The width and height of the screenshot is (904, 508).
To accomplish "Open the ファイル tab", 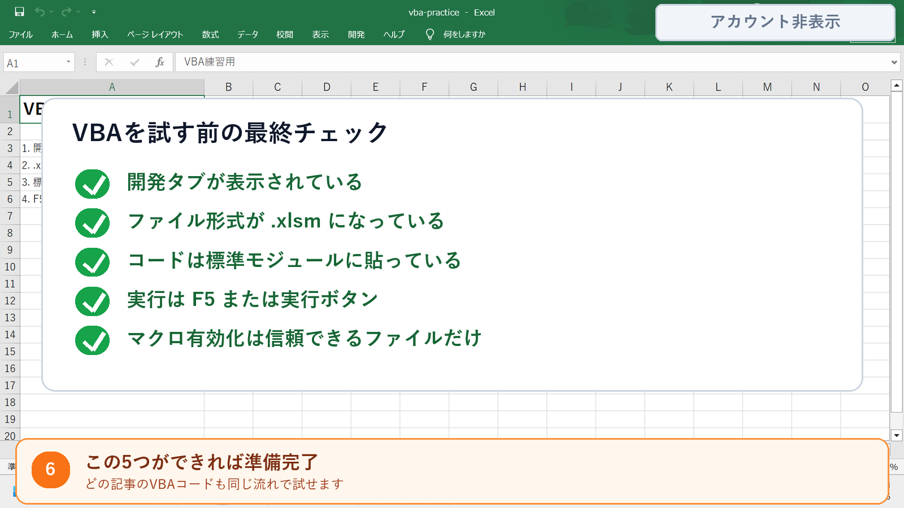I will (x=20, y=34).
